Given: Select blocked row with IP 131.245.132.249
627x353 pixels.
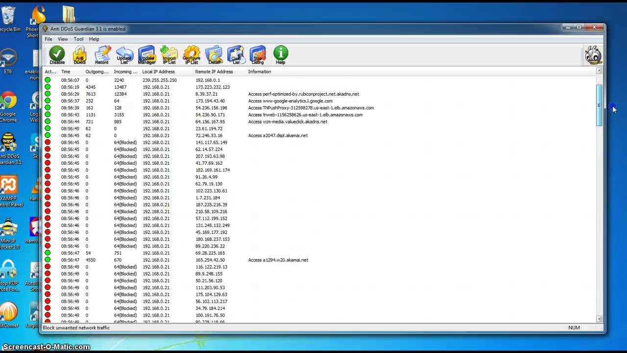Looking at the screenshot, I should 320,225.
